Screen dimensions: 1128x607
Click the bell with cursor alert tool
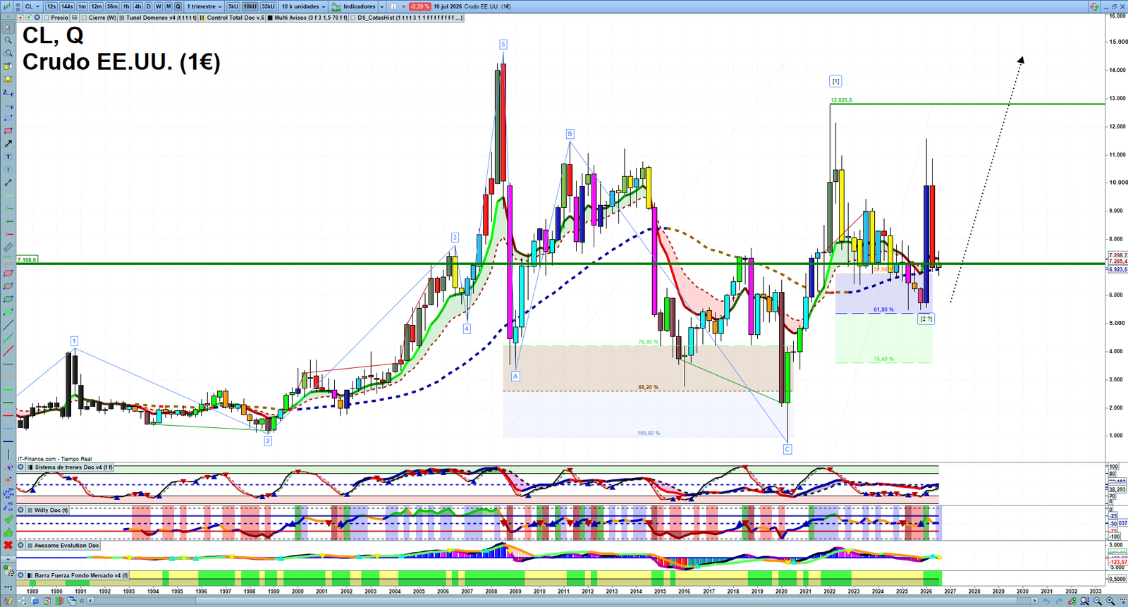pyautogui.click(x=8, y=66)
